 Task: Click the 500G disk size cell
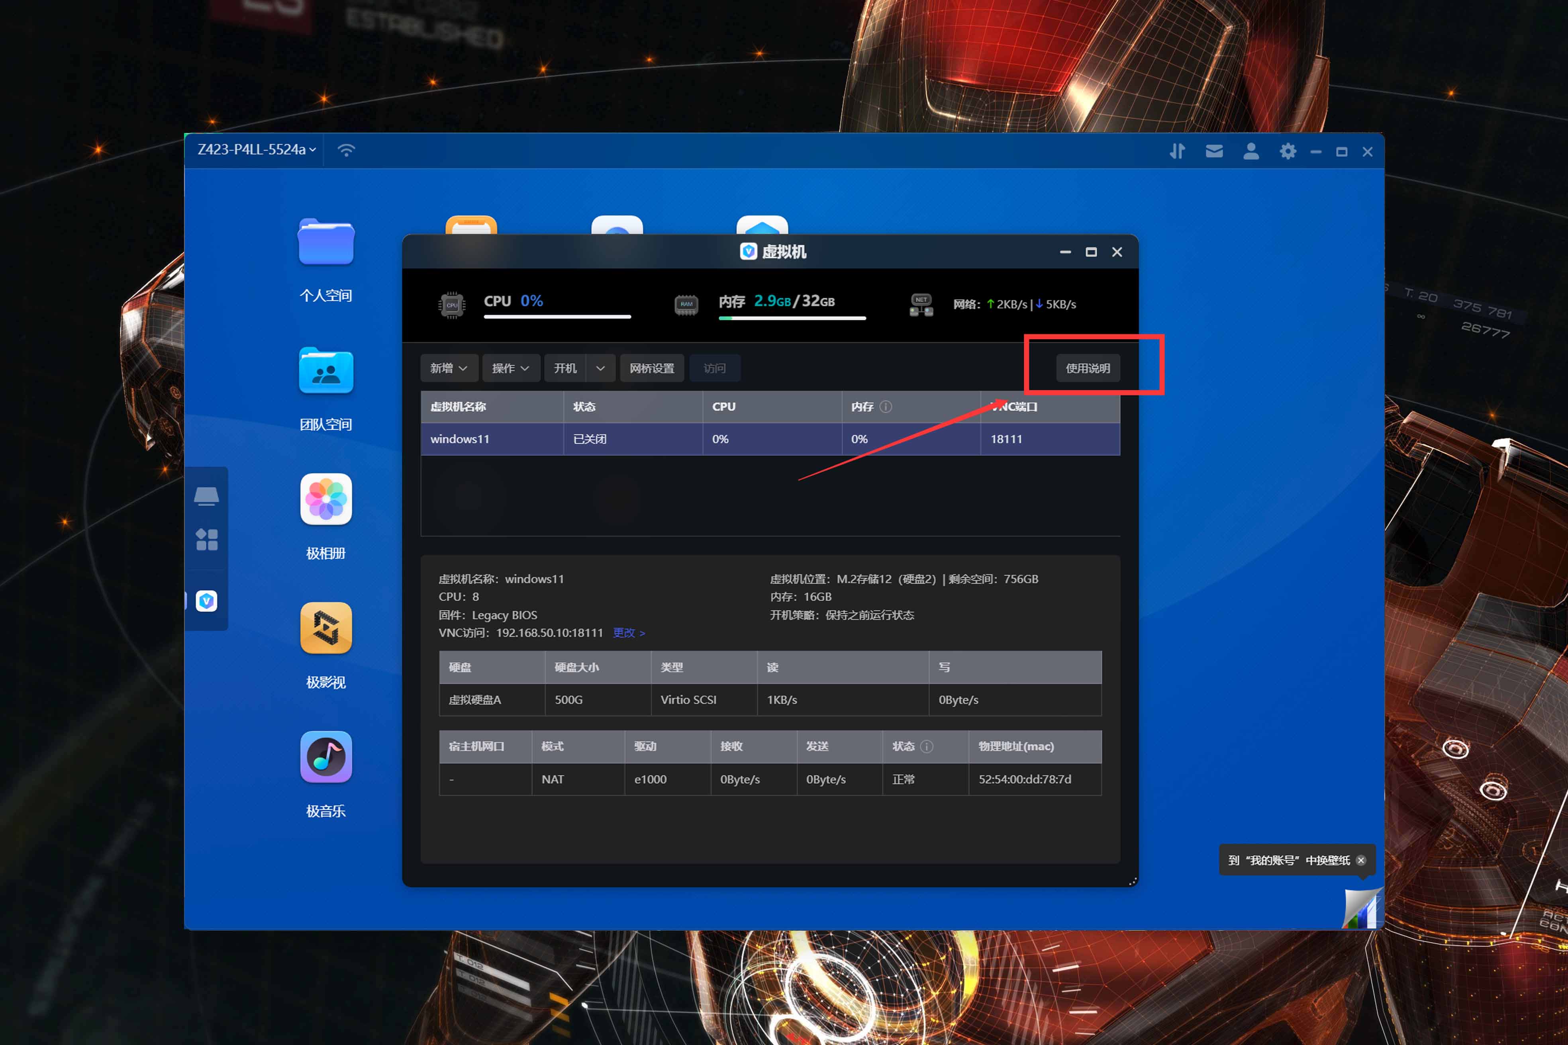598,700
